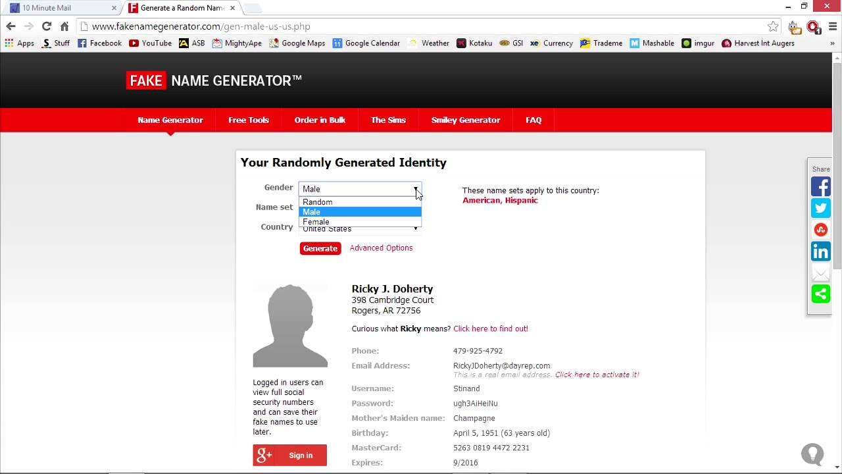Open the Stuff bookmark
Image resolution: width=842 pixels, height=474 pixels.
(56, 43)
